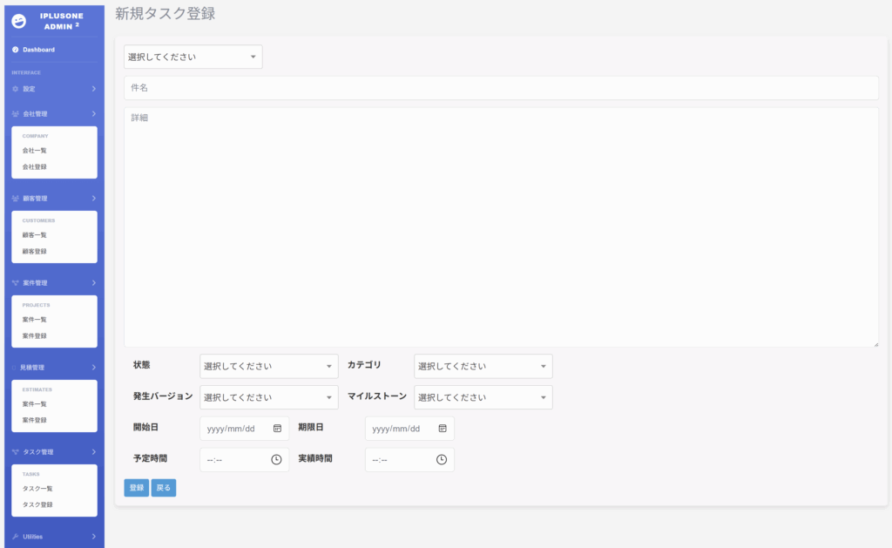Go to 顧客一覧
Image resolution: width=892 pixels, height=548 pixels.
click(x=35, y=235)
